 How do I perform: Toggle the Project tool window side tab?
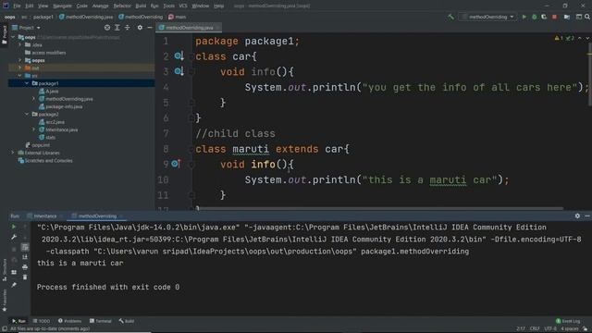[4, 35]
